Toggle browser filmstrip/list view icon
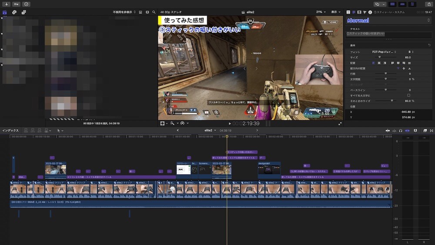Screen dimensions: 435x245 click(141, 12)
